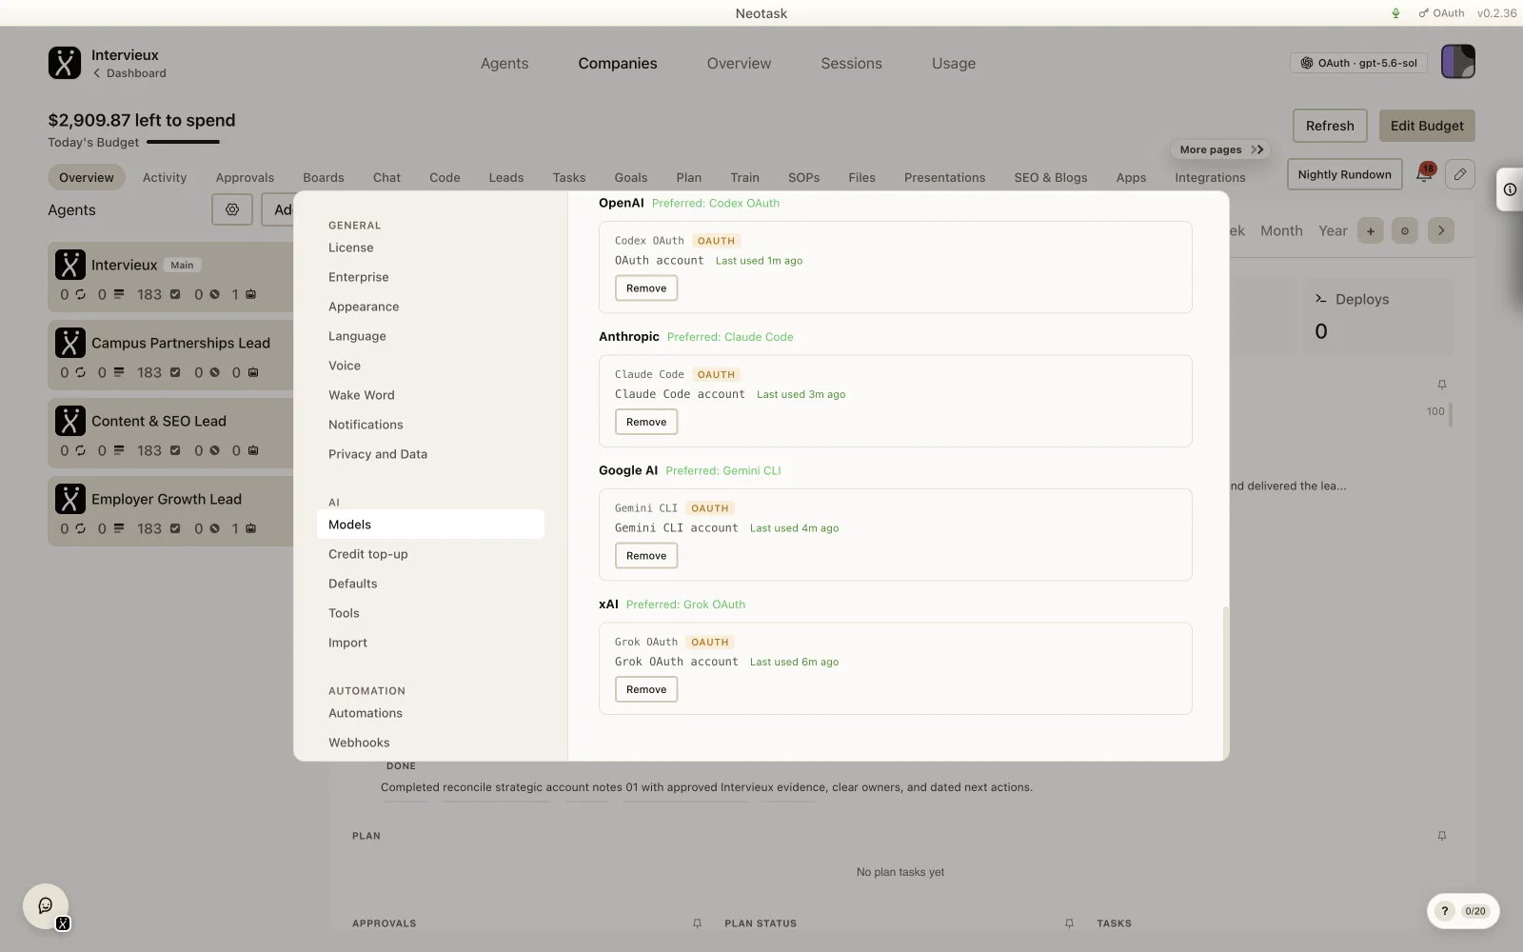
Task: Open the Sessions top tab
Action: pos(851,64)
